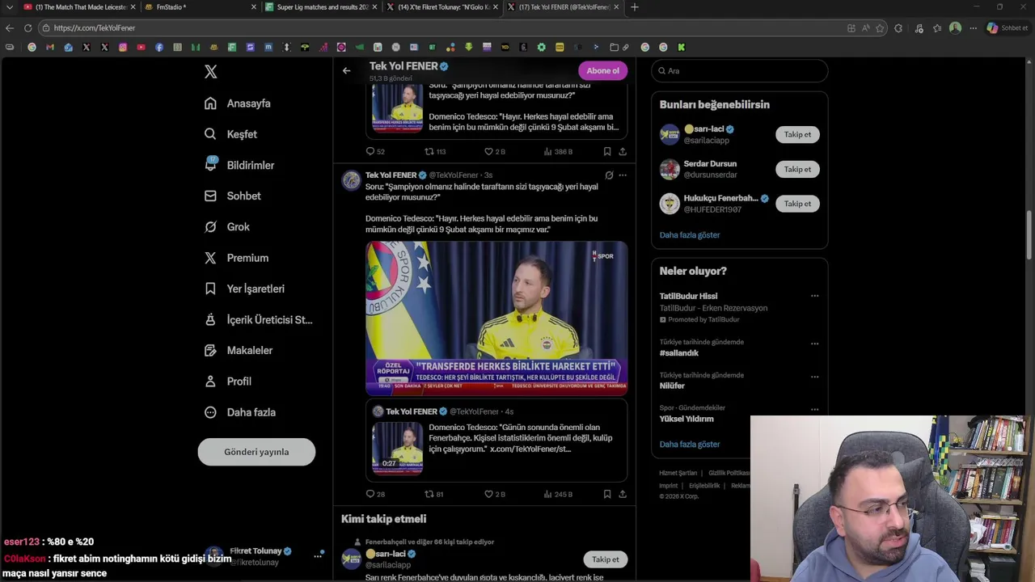
Task: Open Gizlilik Politikası footer link
Action: [729, 473]
